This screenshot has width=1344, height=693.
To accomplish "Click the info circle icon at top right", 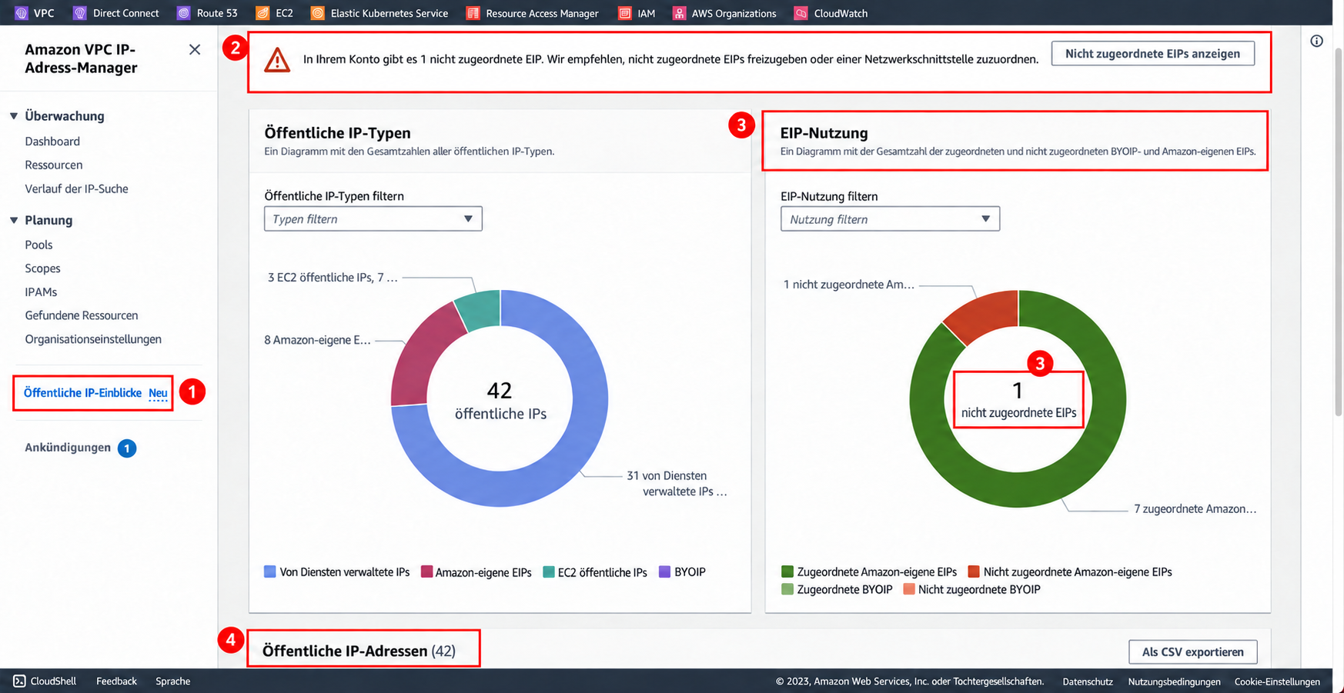I will click(x=1317, y=41).
